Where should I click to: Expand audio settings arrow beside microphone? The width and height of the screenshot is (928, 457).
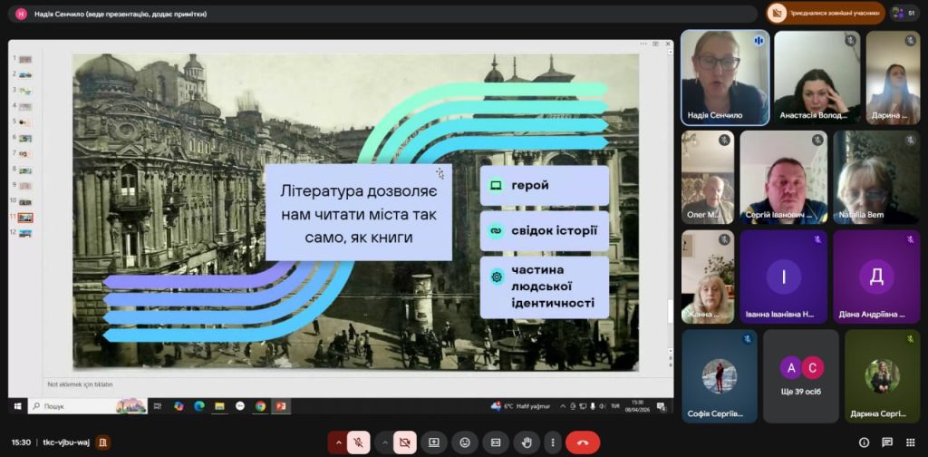[339, 442]
